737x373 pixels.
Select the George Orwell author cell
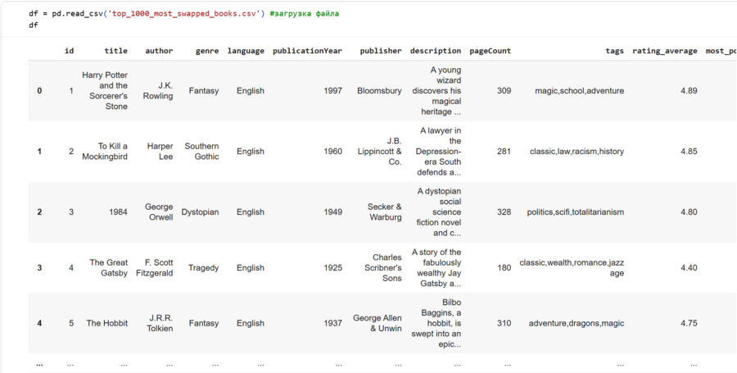[x=159, y=212]
